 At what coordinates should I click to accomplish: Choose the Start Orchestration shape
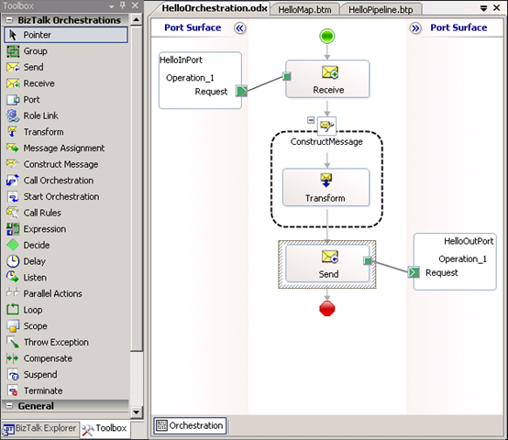[66, 196]
